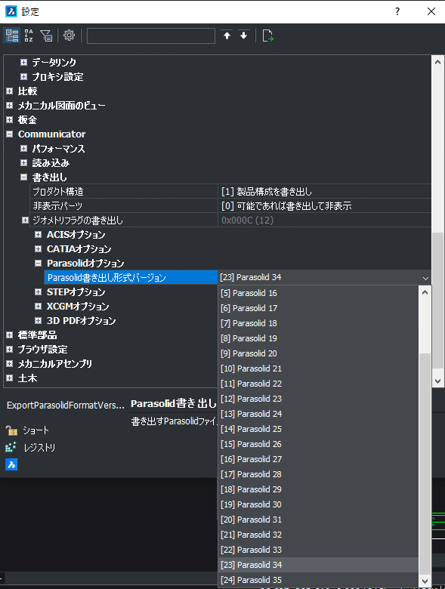Screen dimensions: 445x589
Task: Collapse the Parasolidオプション node
Action: [38, 264]
